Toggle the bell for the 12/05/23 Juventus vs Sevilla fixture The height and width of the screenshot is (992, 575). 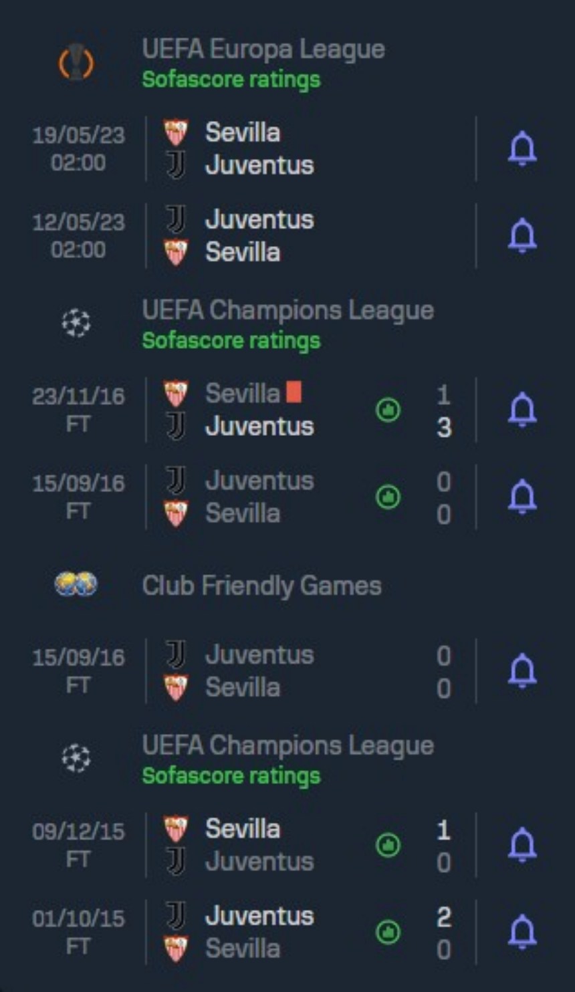pos(522,237)
